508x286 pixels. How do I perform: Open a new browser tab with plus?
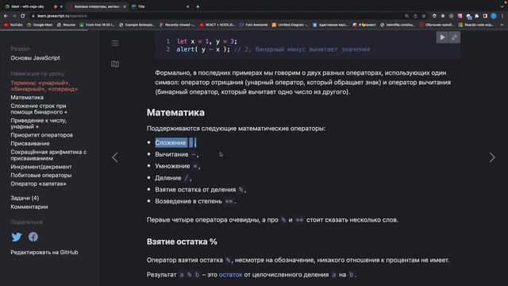pyautogui.click(x=198, y=6)
